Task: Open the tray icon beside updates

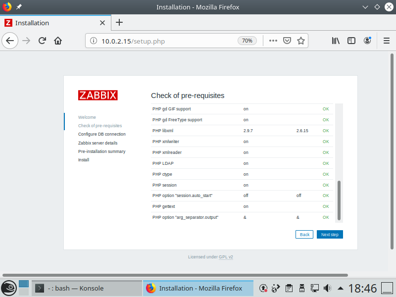Action: pyautogui.click(x=276, y=288)
